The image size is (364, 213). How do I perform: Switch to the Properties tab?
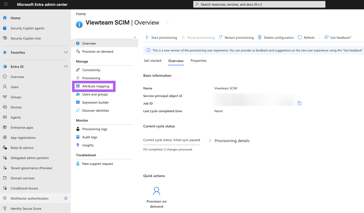(199, 61)
